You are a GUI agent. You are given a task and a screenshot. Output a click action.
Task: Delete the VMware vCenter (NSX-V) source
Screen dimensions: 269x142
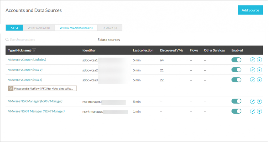tap(259, 70)
